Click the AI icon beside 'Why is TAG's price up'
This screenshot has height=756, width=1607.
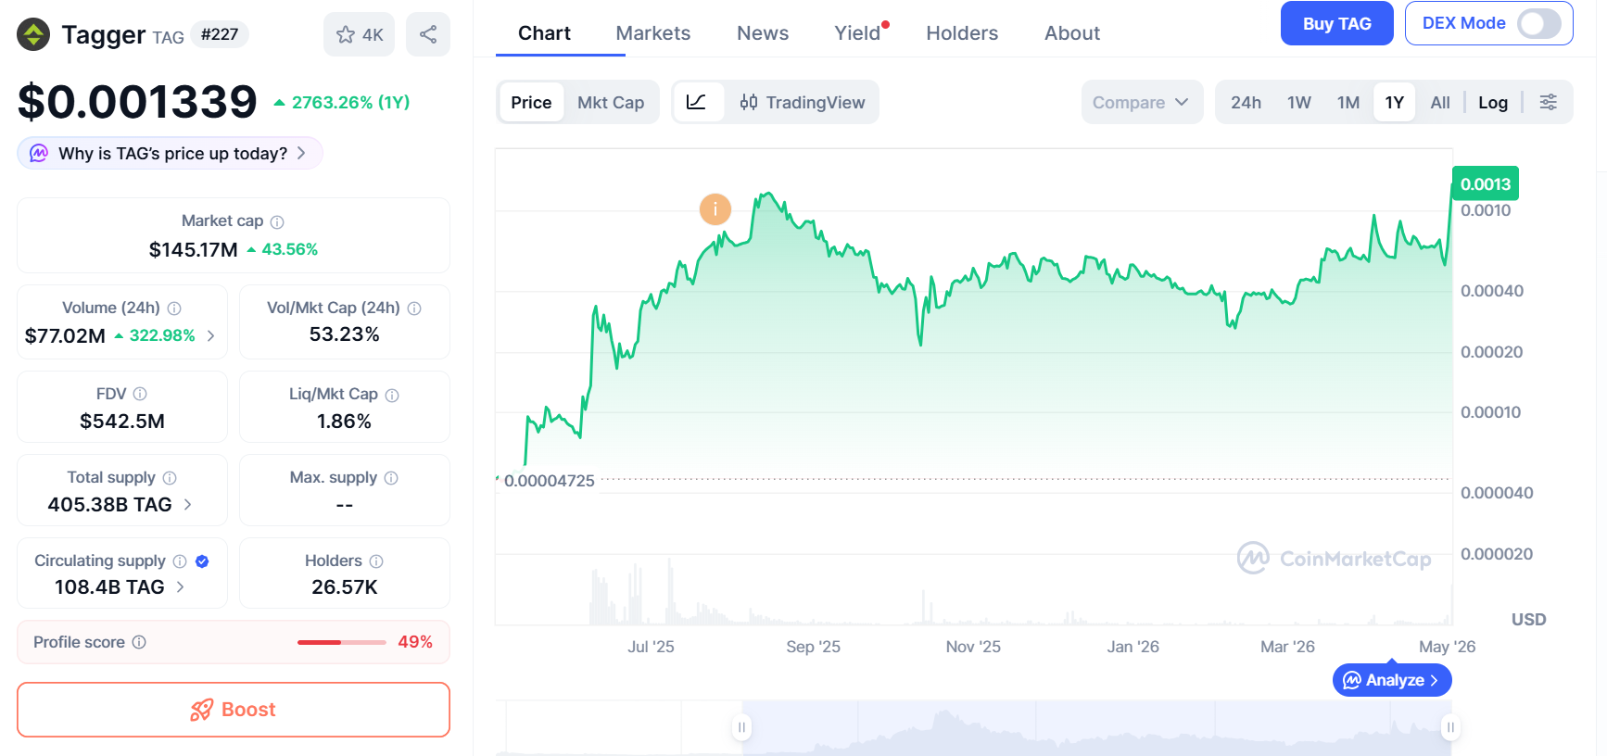(x=39, y=153)
